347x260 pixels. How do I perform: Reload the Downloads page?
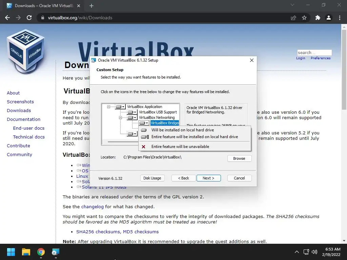(29, 18)
